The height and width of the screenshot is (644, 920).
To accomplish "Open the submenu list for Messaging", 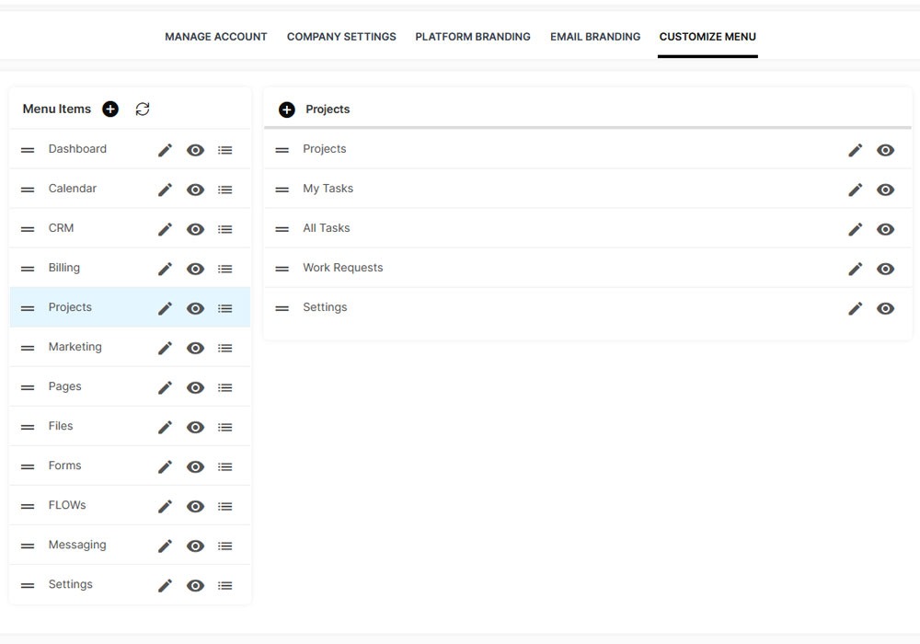I will click(x=225, y=546).
